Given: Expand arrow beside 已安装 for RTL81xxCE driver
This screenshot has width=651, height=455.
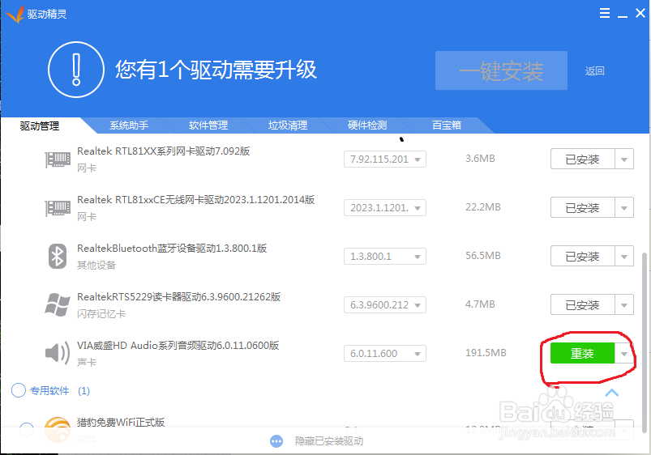Looking at the screenshot, I should (x=624, y=208).
